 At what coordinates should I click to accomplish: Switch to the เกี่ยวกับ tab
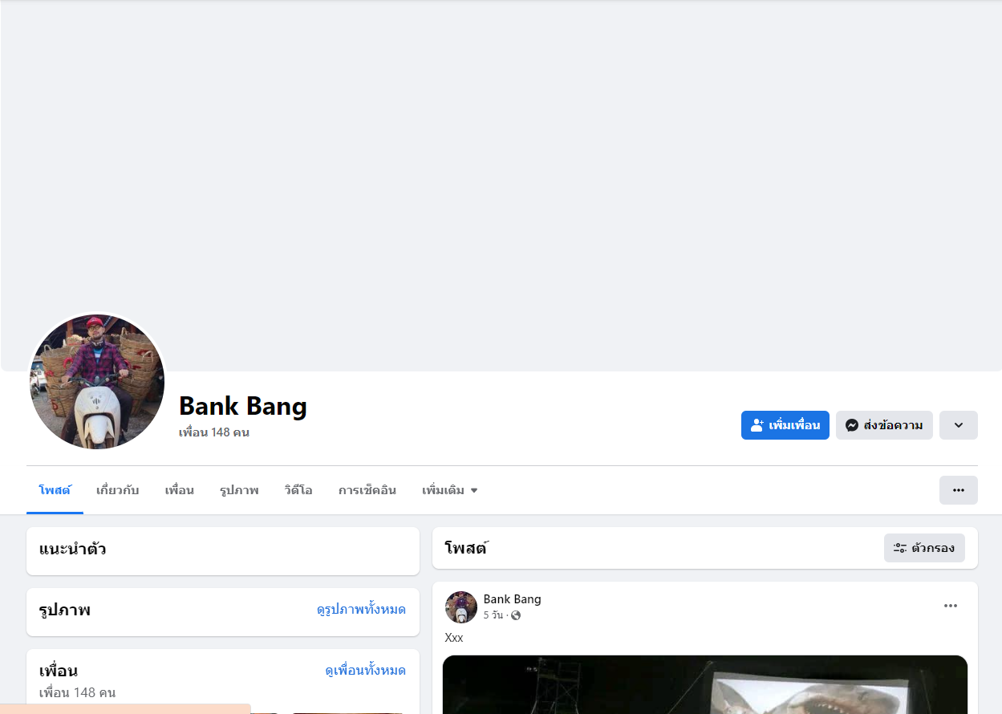118,490
